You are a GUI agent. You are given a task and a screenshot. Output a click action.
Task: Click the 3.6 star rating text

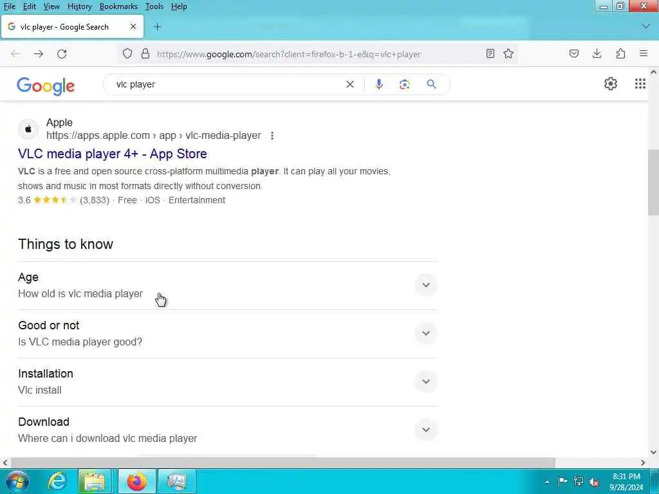point(24,201)
